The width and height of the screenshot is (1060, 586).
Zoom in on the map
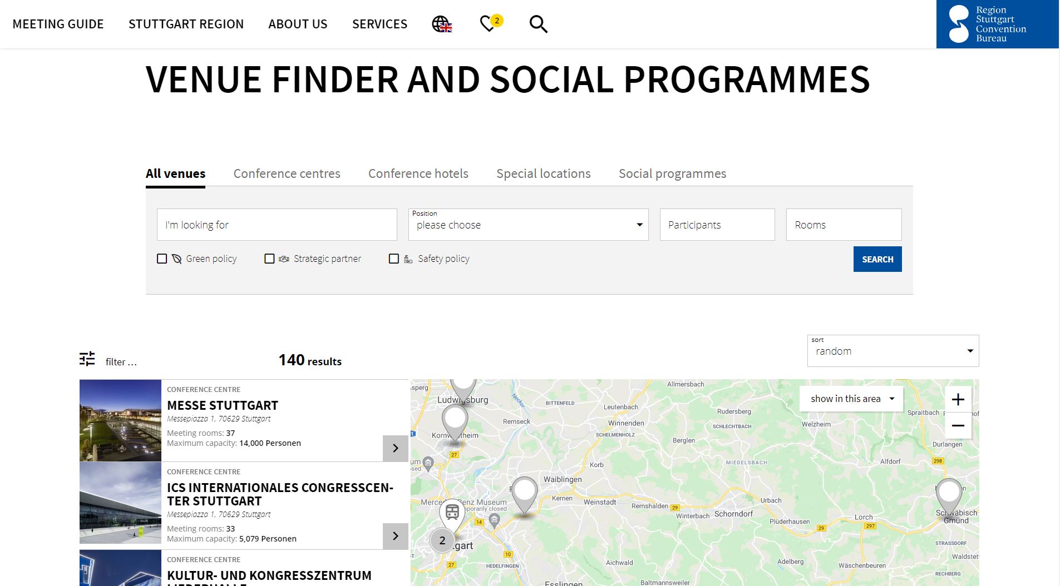[958, 399]
